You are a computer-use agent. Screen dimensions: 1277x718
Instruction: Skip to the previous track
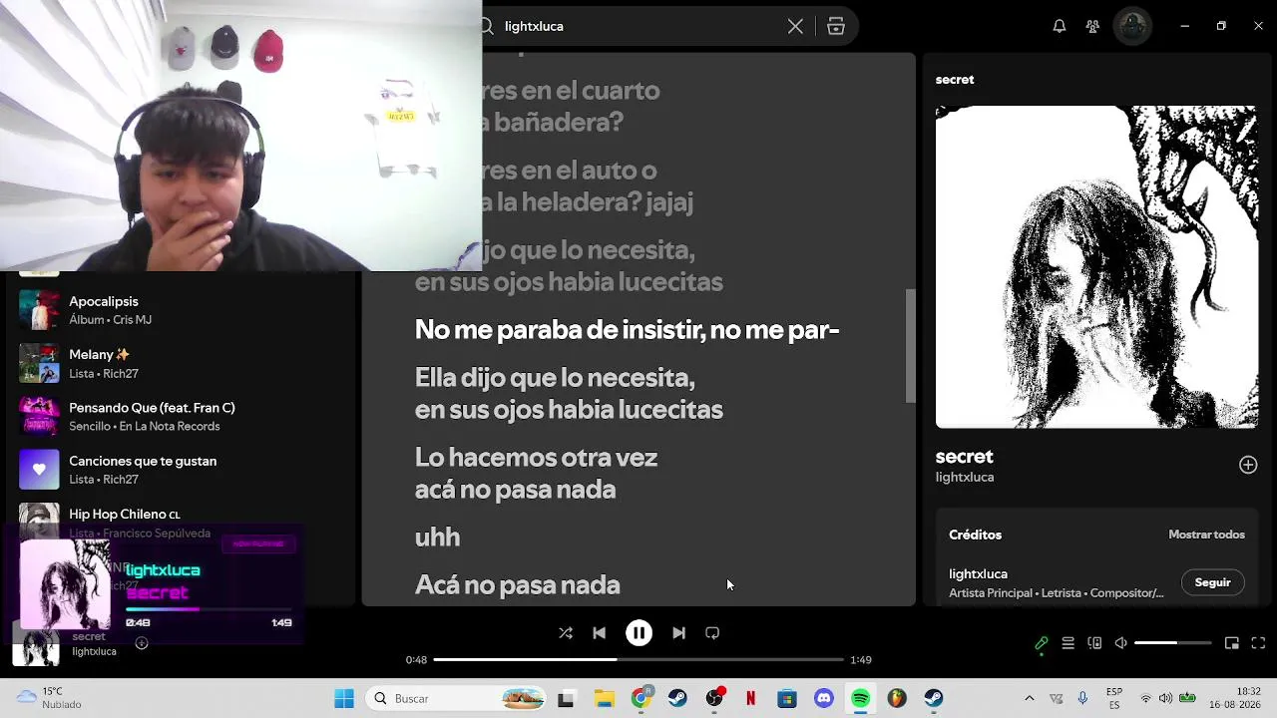pos(599,633)
